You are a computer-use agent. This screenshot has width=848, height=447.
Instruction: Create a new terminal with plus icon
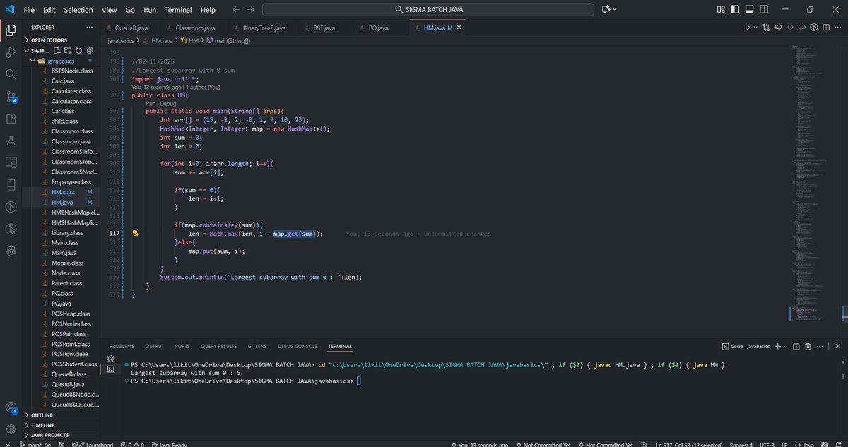click(777, 346)
